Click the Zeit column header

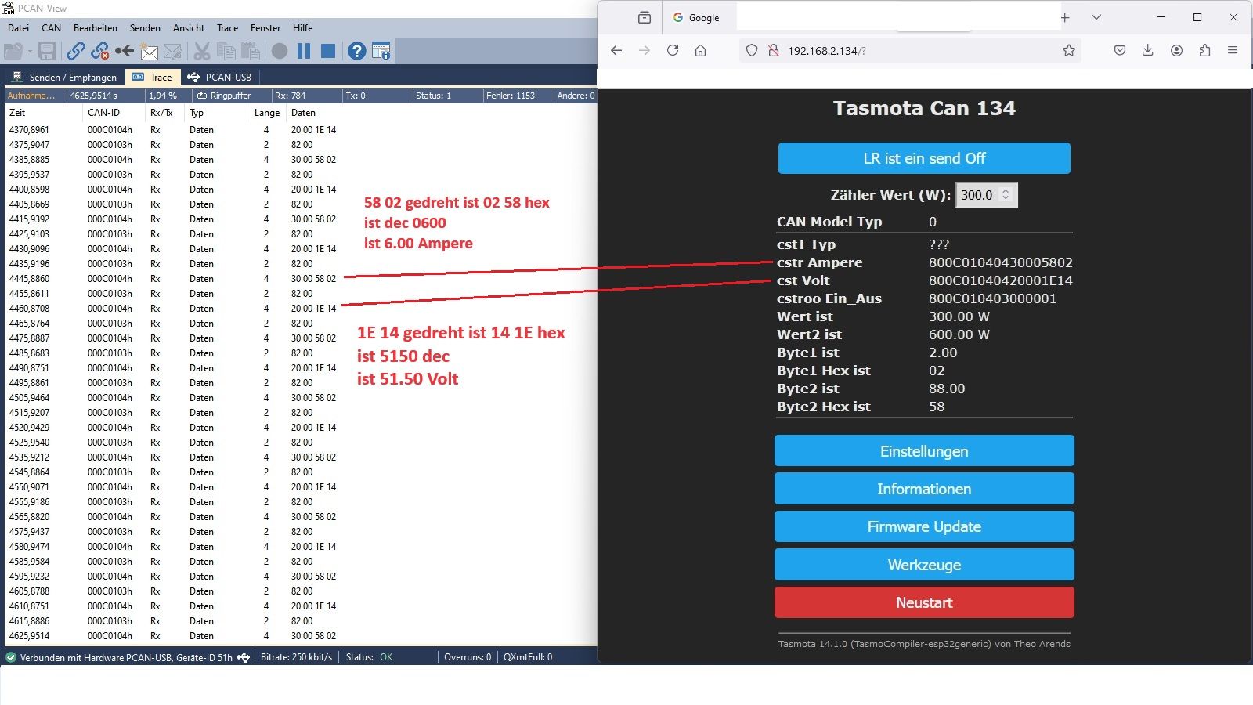click(43, 113)
